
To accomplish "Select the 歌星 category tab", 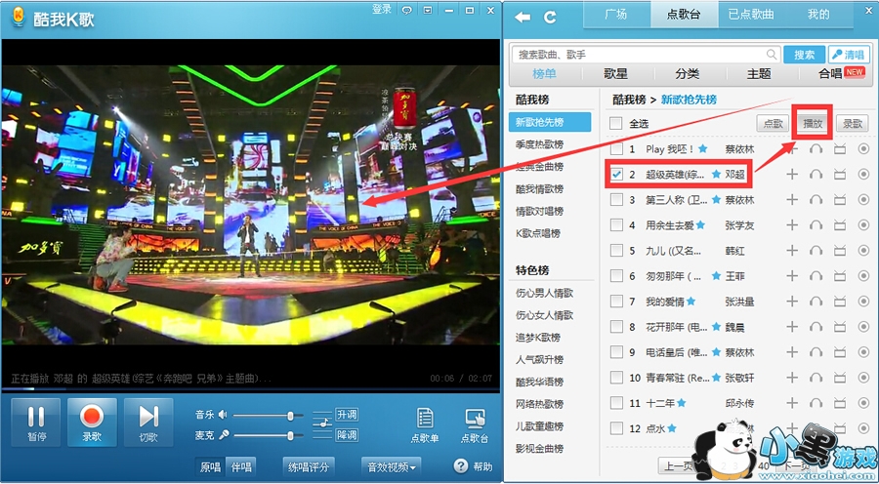I will coord(615,73).
